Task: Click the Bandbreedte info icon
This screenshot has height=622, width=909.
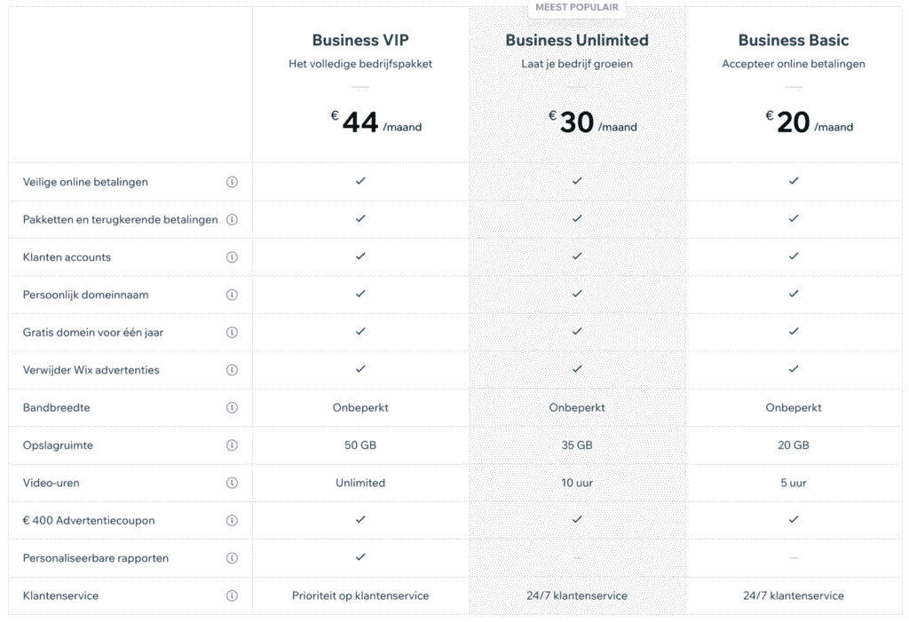Action: [232, 407]
